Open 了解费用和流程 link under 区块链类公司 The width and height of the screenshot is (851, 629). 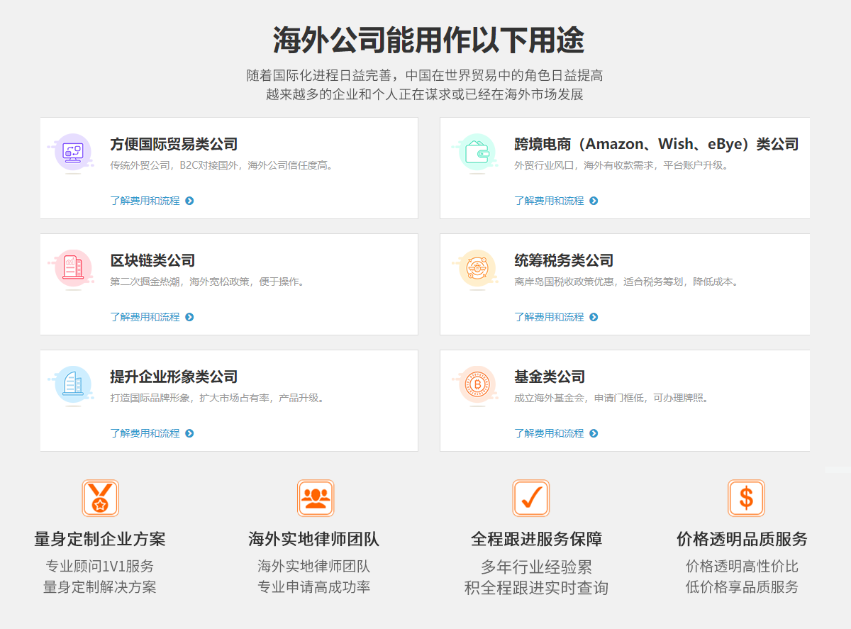coord(145,317)
